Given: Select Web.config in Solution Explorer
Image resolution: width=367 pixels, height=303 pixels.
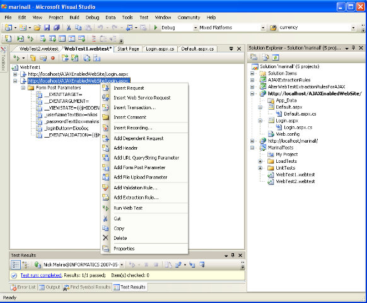Looking at the screenshot, I should pos(288,134).
